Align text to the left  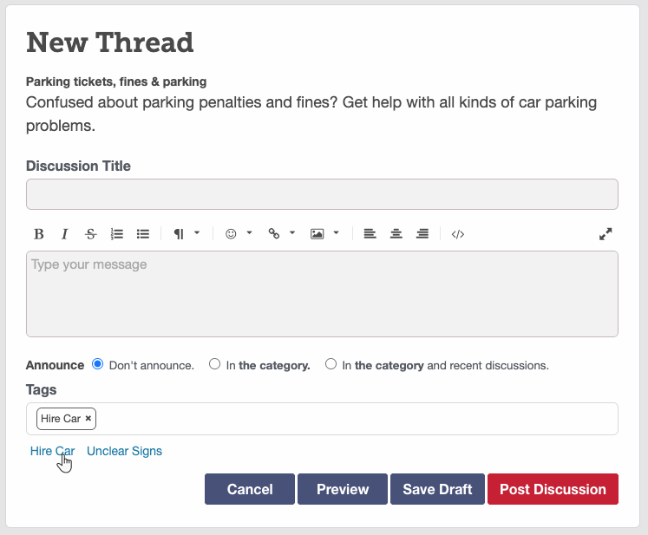370,234
